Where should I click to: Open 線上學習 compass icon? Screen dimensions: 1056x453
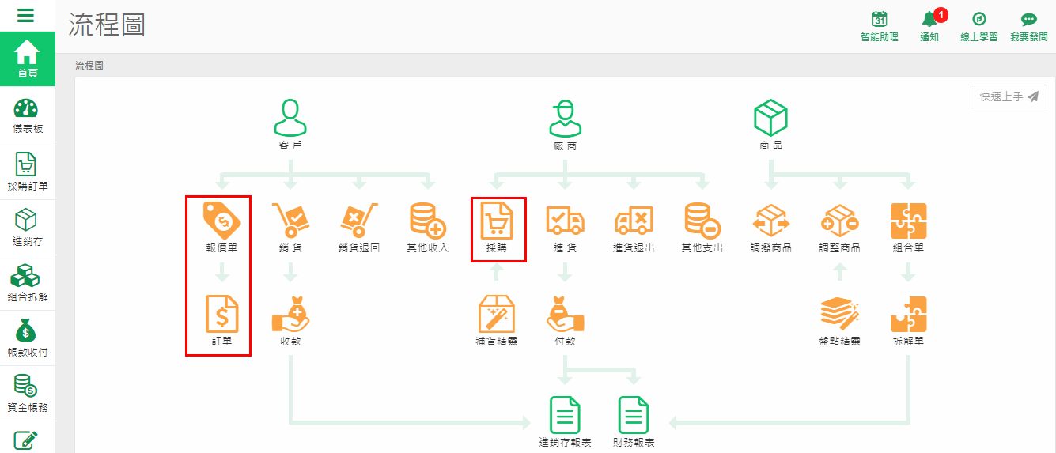pyautogui.click(x=978, y=20)
